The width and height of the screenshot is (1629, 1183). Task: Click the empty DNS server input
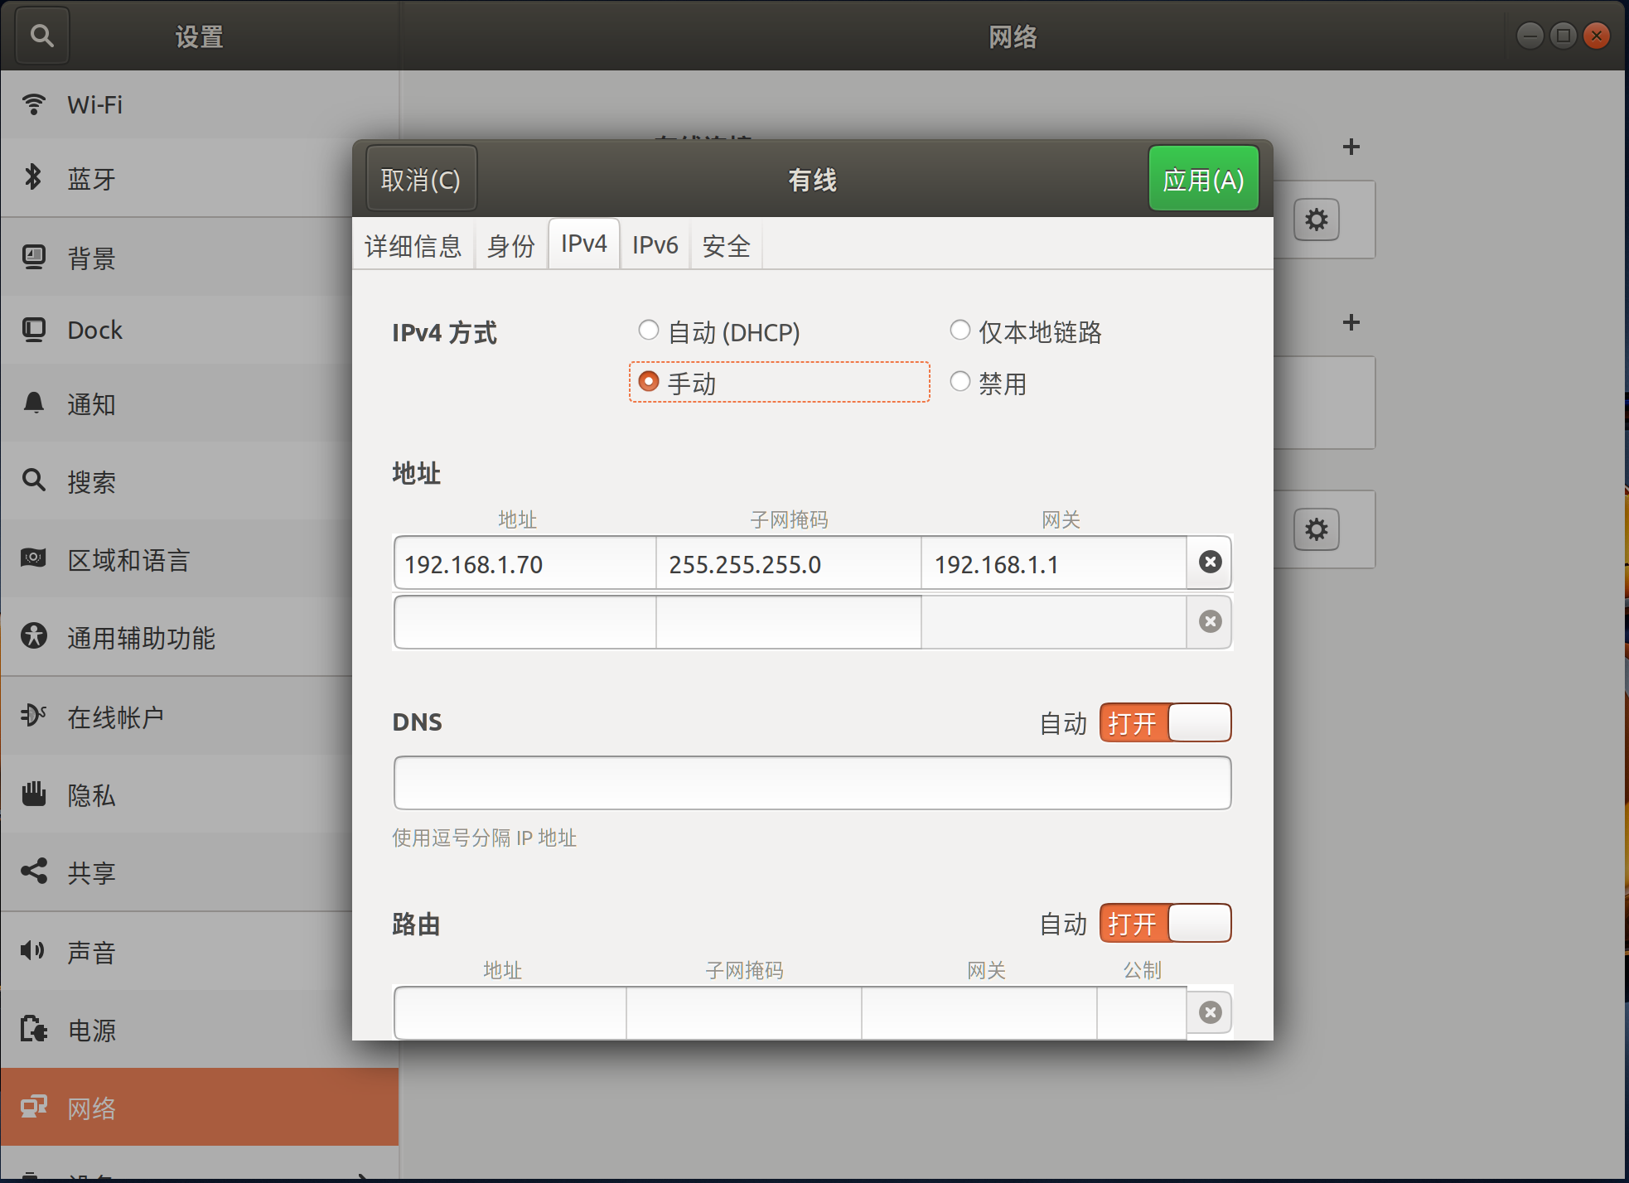pos(811,782)
